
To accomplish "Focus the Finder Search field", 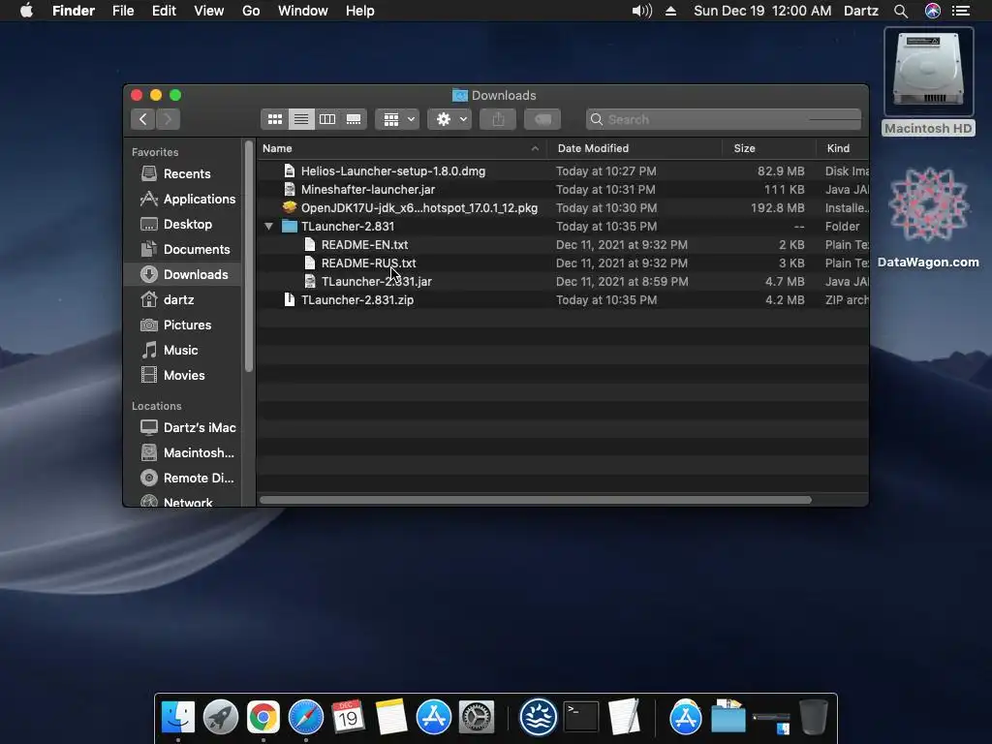I will click(x=724, y=119).
